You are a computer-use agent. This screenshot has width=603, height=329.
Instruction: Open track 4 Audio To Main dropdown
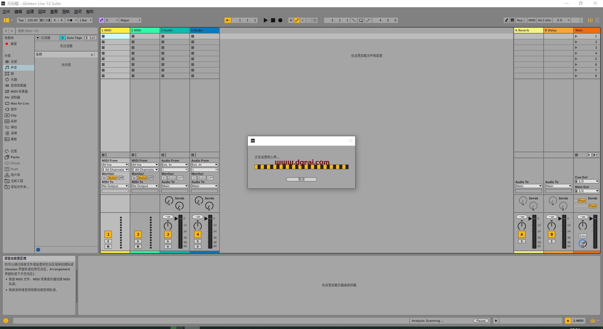(x=204, y=186)
